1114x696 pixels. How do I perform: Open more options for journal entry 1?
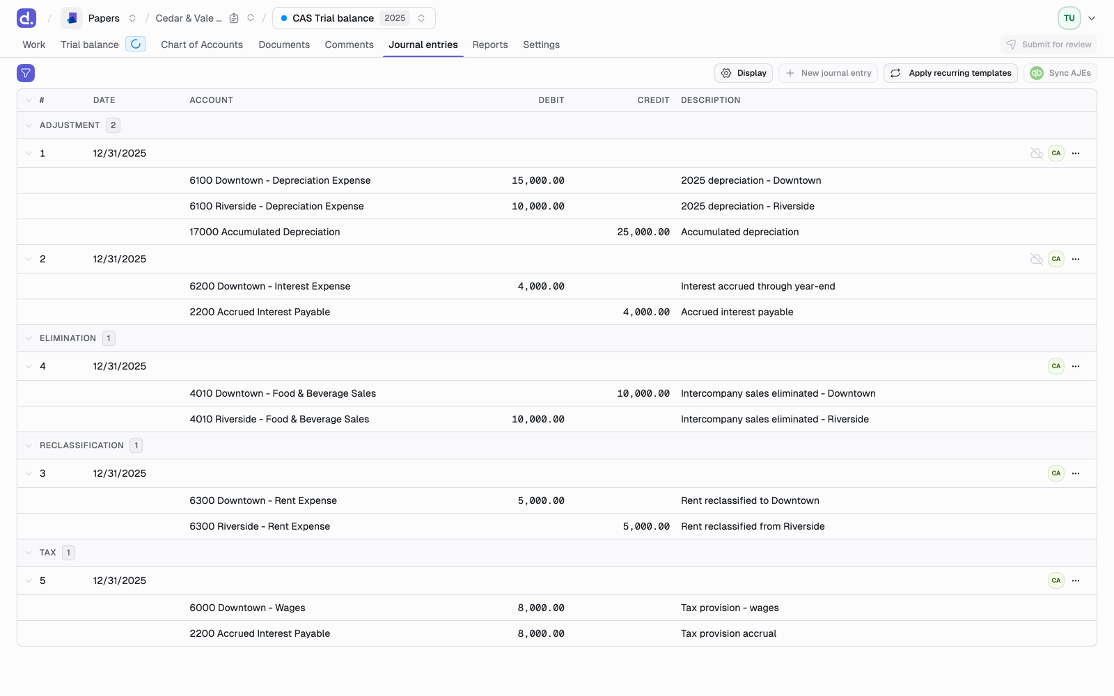coord(1076,153)
